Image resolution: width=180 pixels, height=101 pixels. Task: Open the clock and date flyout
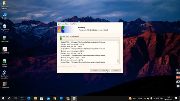(168, 98)
